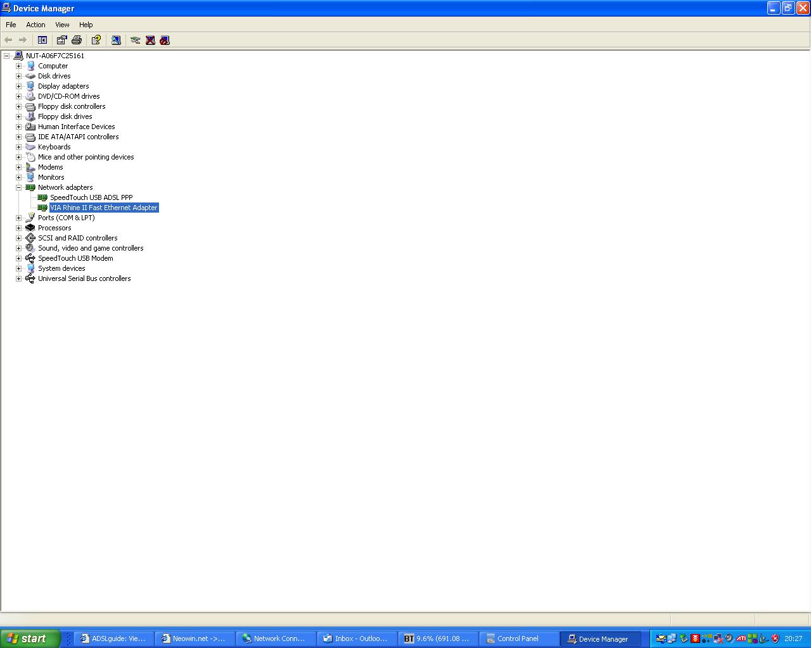The image size is (811, 648).
Task: Click the Sound, video and game controllers icon
Action: (x=30, y=248)
